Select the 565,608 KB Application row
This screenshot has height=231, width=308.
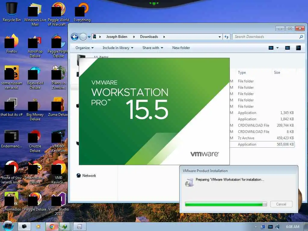click(262, 144)
